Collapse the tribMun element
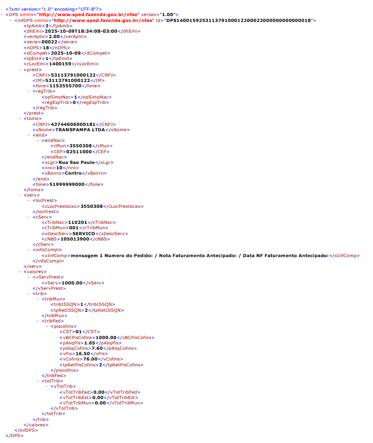 tap(38, 299)
